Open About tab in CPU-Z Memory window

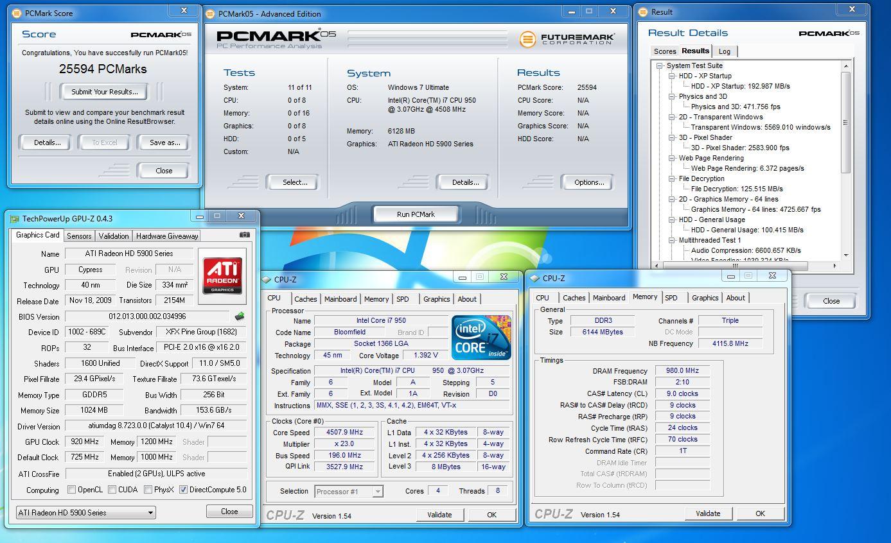735,298
